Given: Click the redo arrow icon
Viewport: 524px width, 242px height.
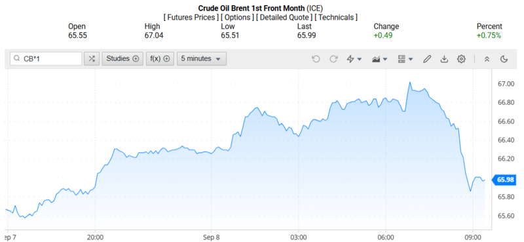Looking at the screenshot, I should pos(333,59).
